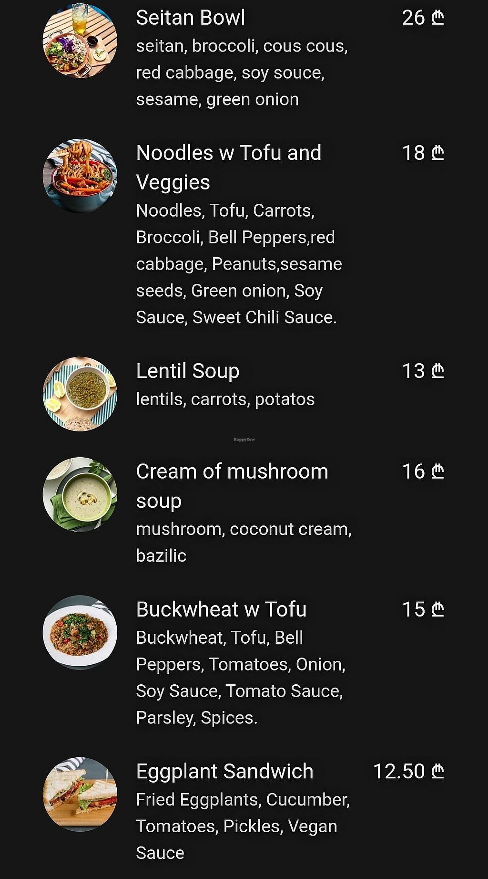The width and height of the screenshot is (488, 879).
Task: Tap the 18 lari noodles price
Action: (x=422, y=153)
